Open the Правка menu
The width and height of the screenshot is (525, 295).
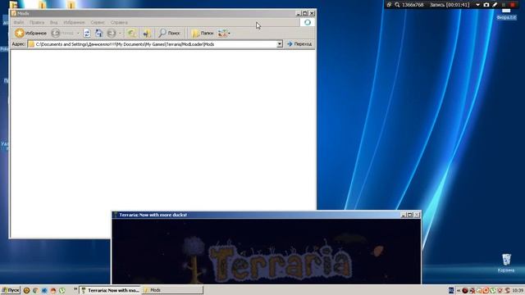pos(37,22)
